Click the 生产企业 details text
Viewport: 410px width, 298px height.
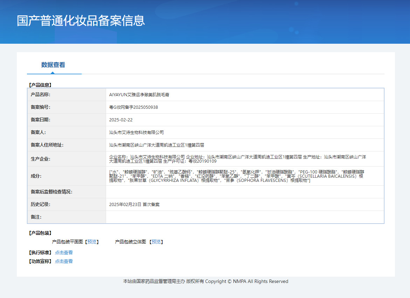tap(237, 159)
